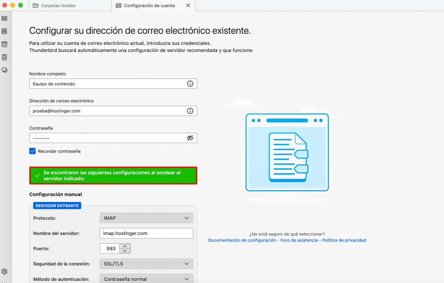
Task: Expand the Protocolo IMAP dropdown
Action: [146, 218]
